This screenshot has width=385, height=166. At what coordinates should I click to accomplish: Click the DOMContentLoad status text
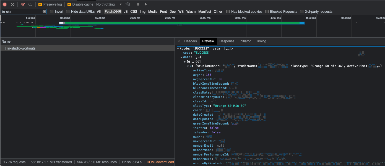point(160,162)
